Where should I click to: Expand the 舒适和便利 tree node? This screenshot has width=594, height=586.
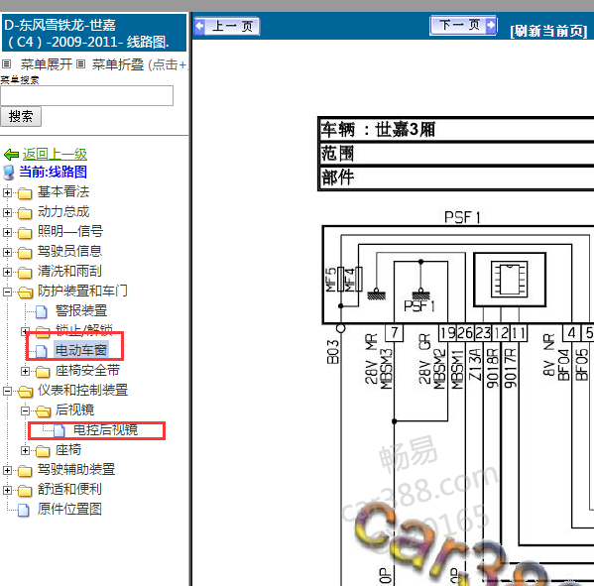click(7, 490)
